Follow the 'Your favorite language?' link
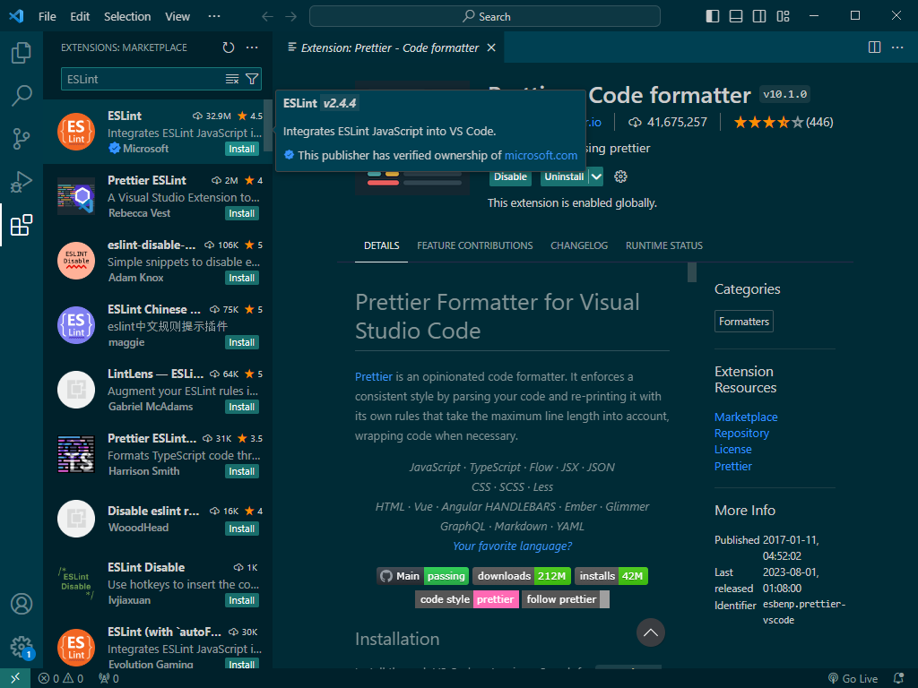 pyautogui.click(x=512, y=546)
